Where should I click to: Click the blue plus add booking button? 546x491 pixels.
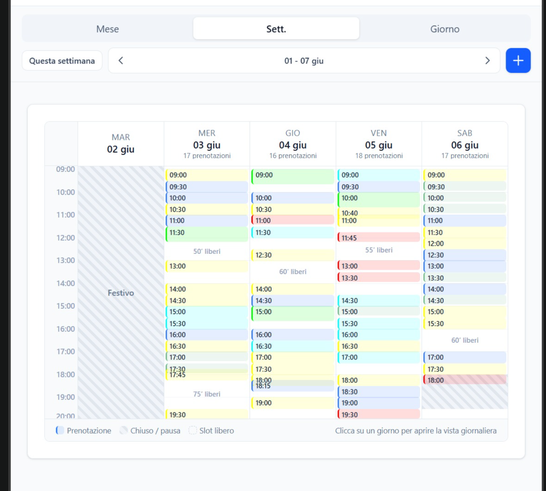518,61
